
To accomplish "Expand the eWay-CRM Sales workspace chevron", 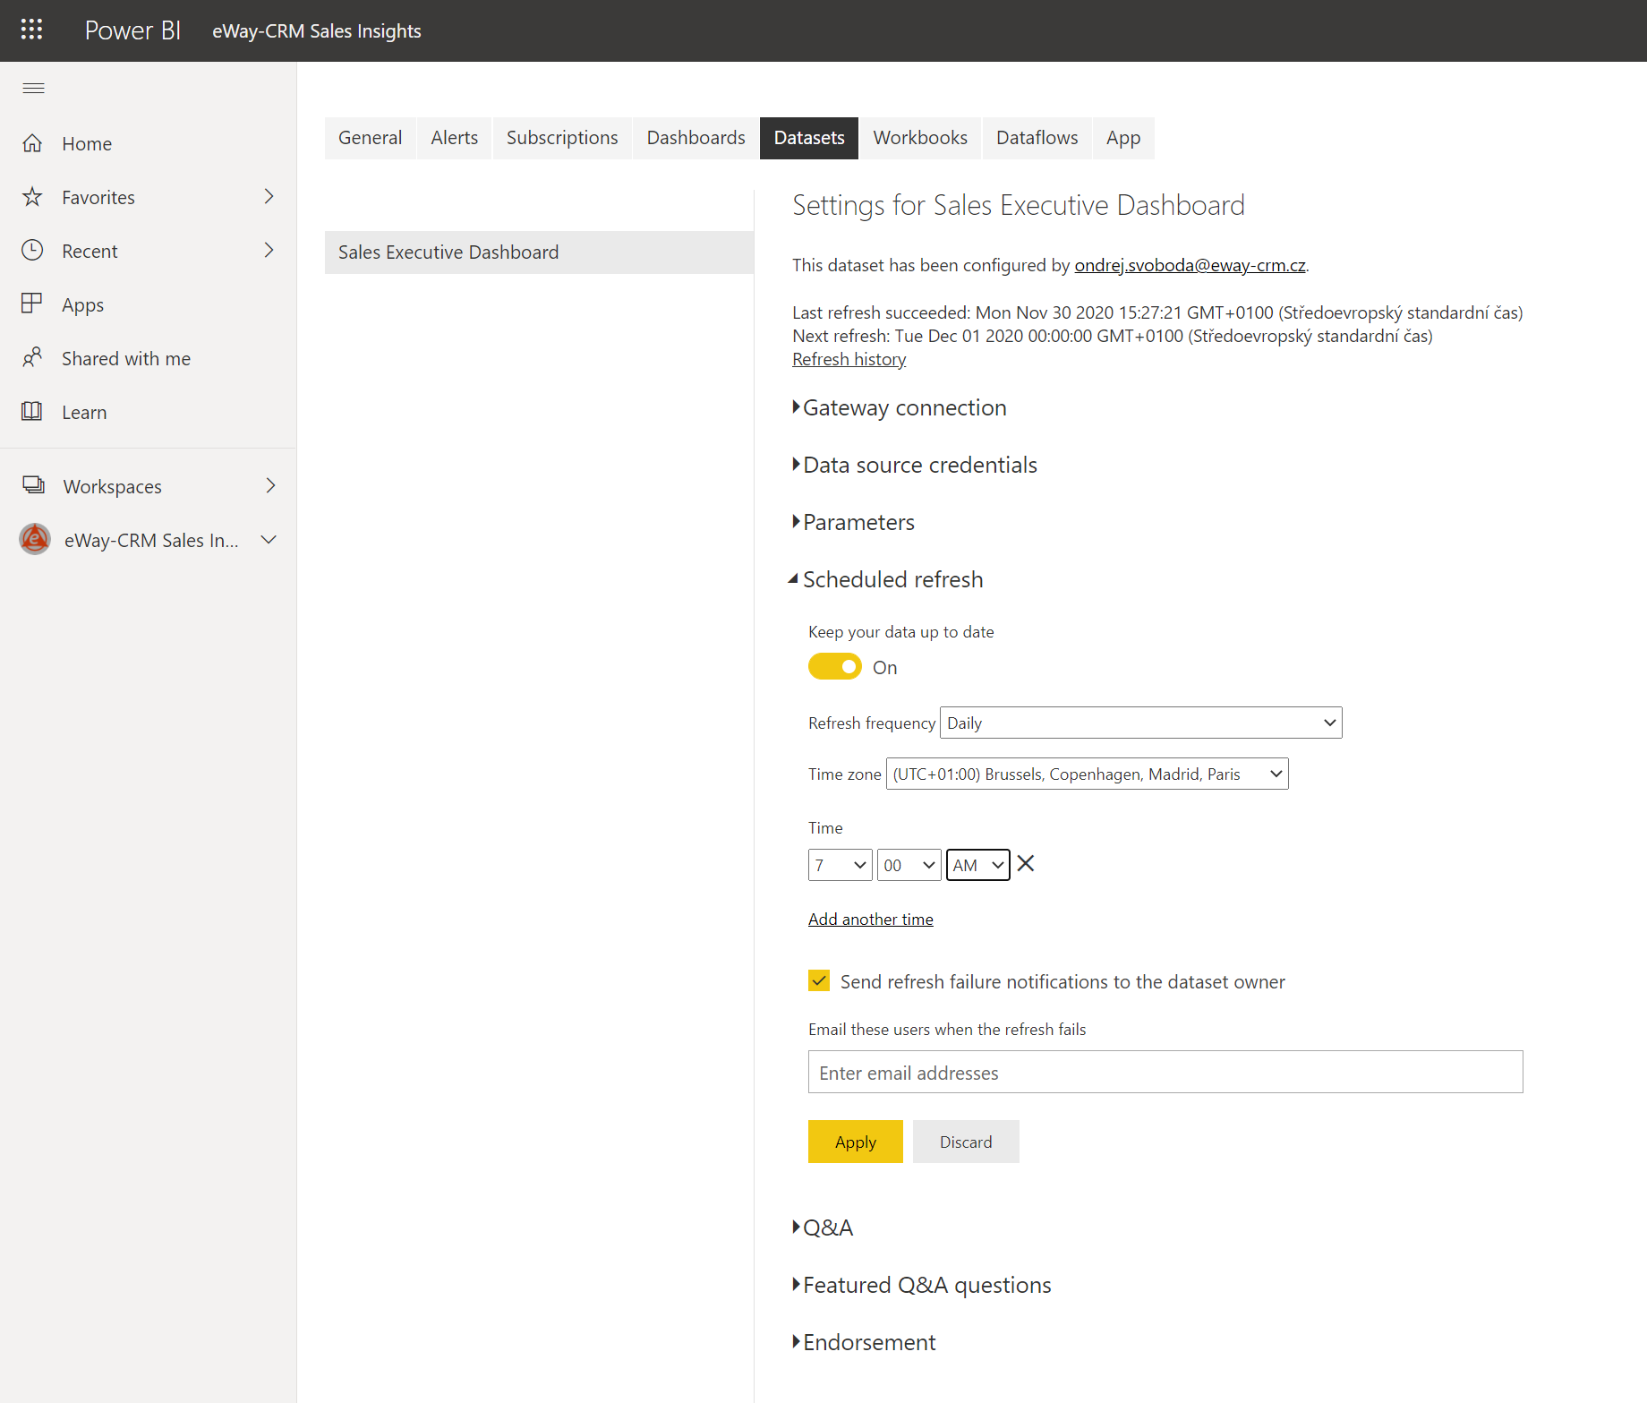I will point(269,539).
